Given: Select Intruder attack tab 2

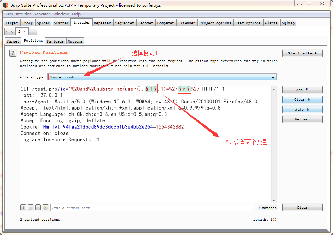Looking at the screenshot, I should pos(19,31).
